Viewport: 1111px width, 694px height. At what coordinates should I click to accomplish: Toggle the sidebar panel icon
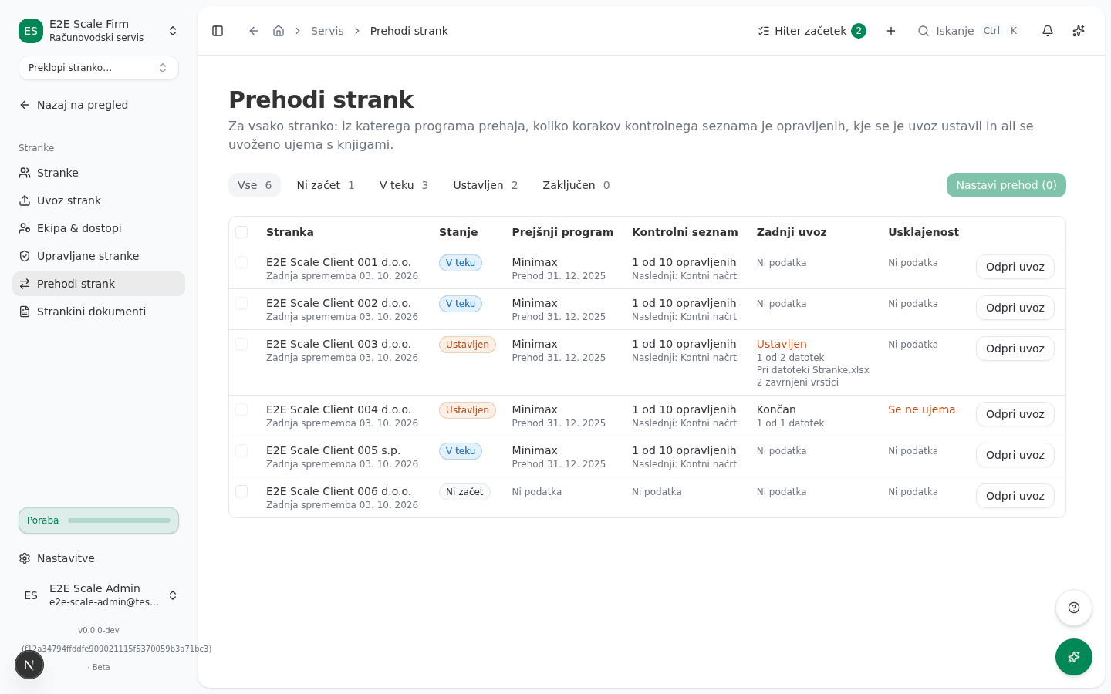point(218,31)
